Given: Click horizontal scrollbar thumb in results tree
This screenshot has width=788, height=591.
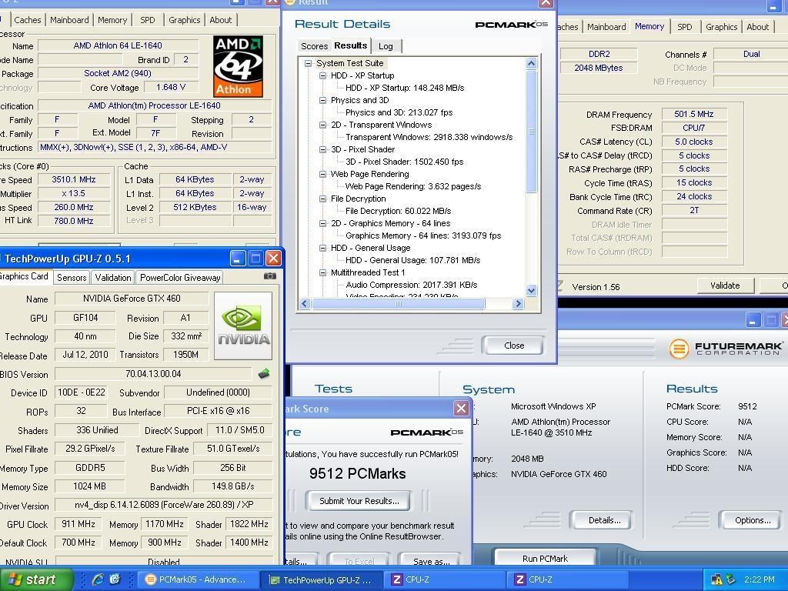Looking at the screenshot, I should (399, 303).
